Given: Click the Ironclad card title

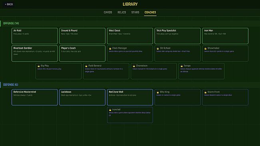Looking at the screenshot, I should (x=116, y=110).
